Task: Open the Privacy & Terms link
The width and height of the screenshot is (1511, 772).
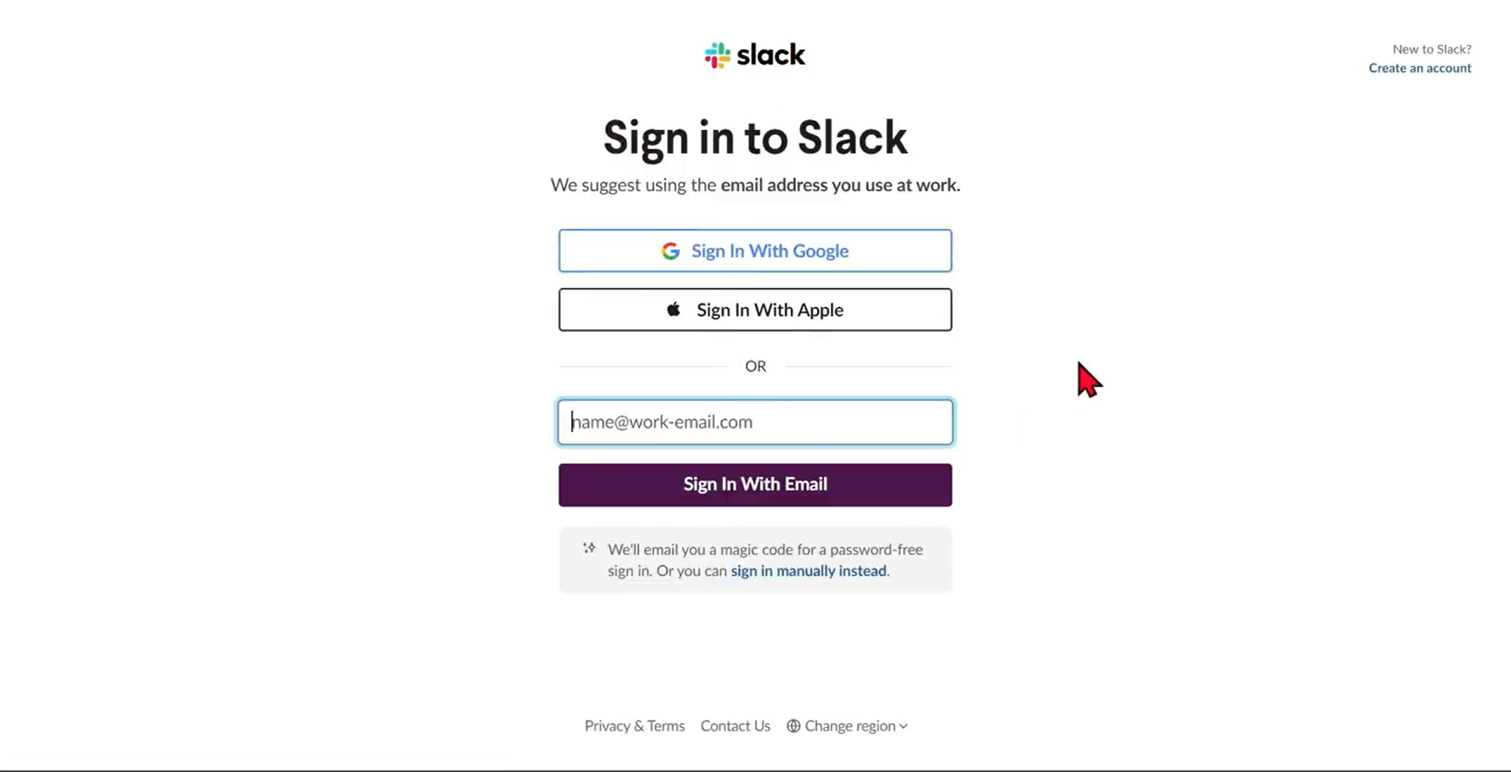Action: [634, 726]
